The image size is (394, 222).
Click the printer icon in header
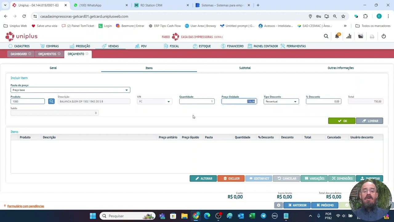click(x=372, y=36)
